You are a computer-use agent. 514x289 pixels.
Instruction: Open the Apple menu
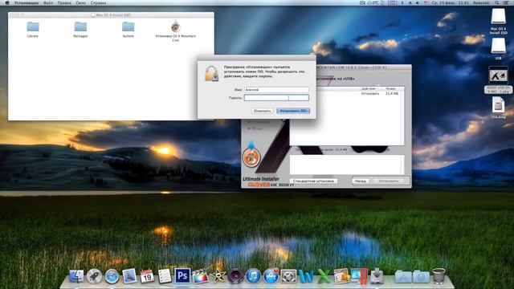7,2
